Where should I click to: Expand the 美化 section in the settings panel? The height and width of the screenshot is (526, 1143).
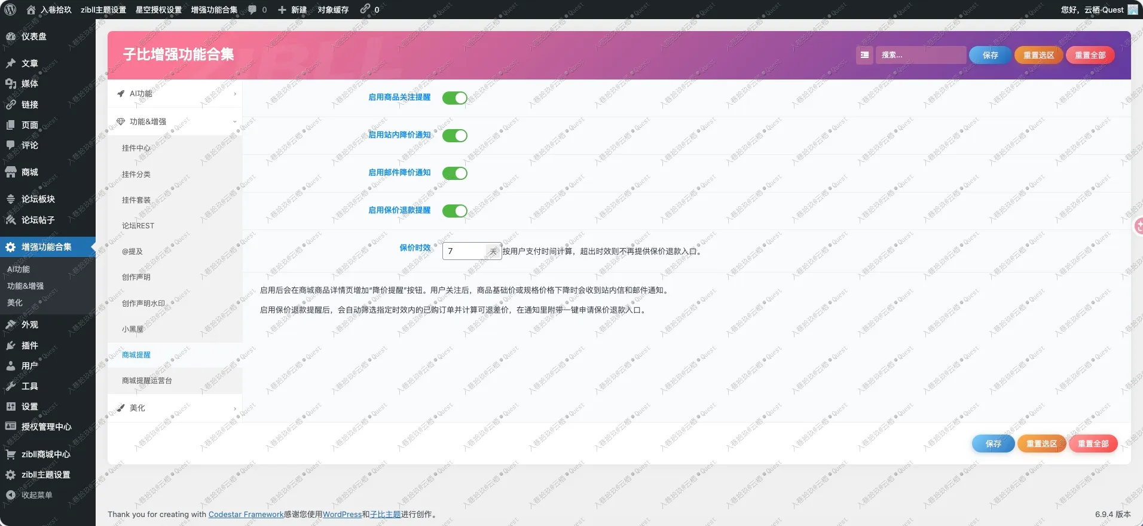(x=175, y=408)
